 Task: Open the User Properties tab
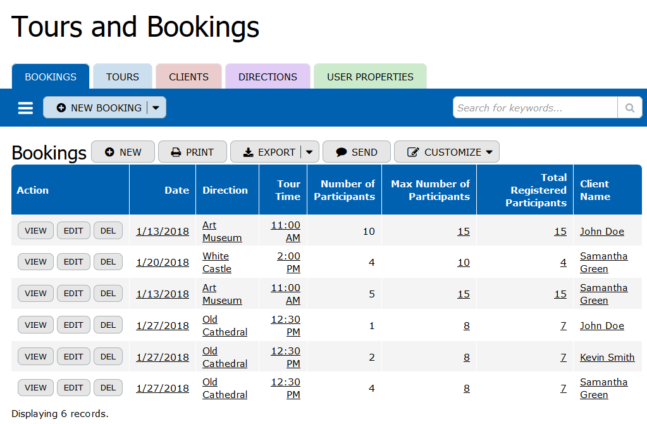click(370, 77)
